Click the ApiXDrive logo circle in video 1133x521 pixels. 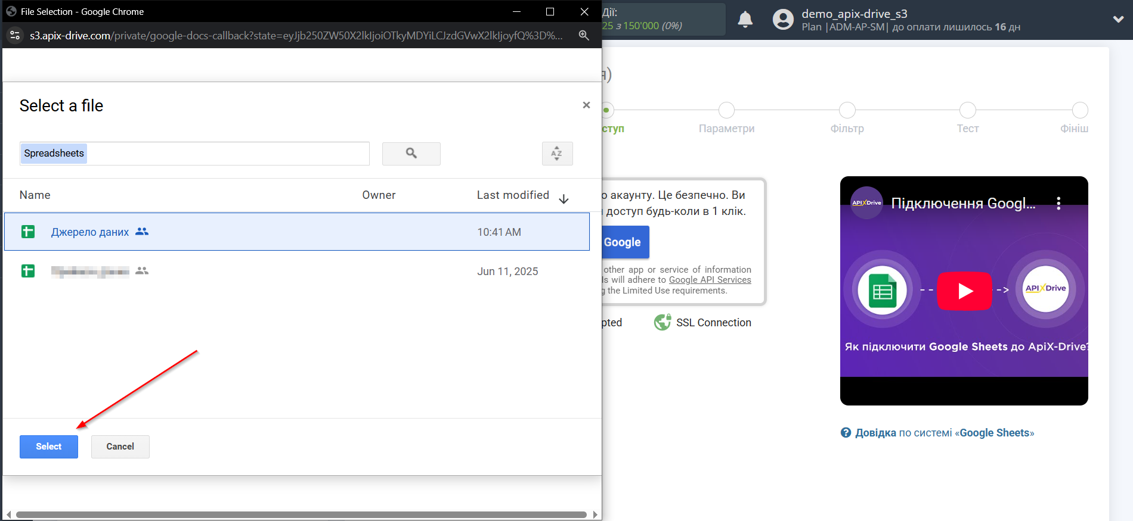click(x=1046, y=289)
